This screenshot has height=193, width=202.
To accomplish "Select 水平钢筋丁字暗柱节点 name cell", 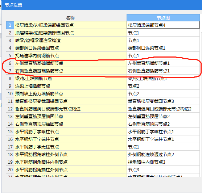I will pyautogui.click(x=70, y=131).
